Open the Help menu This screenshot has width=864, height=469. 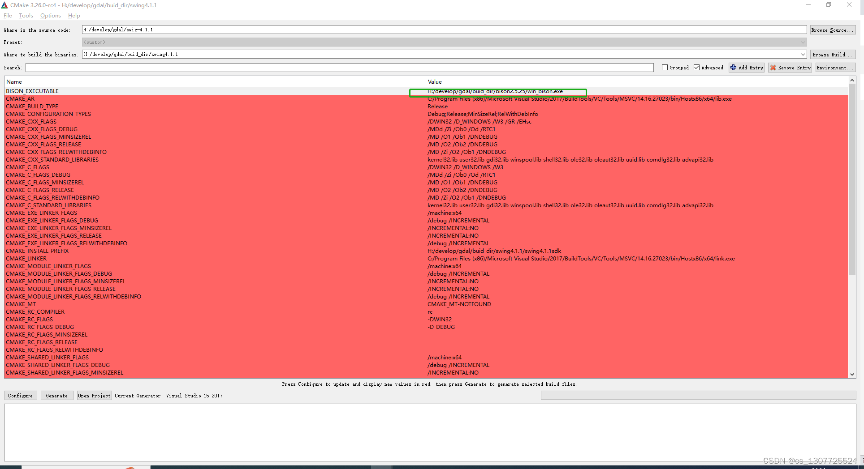point(74,16)
